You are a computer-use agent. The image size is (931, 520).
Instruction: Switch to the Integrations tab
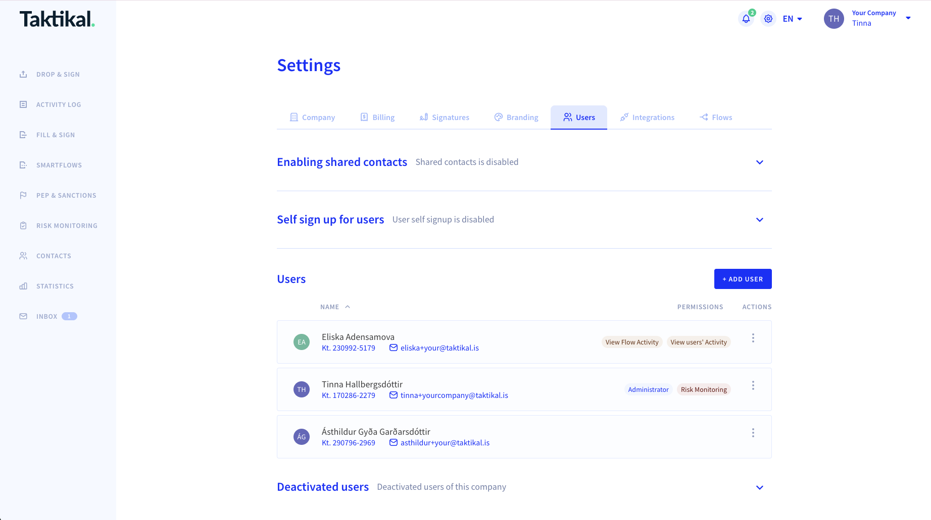click(647, 117)
